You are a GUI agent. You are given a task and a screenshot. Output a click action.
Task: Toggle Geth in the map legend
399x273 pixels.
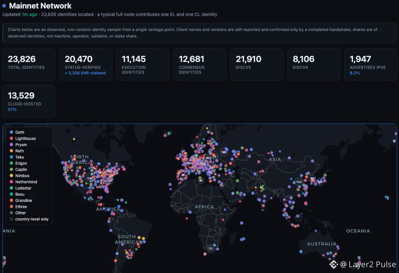pyautogui.click(x=17, y=132)
